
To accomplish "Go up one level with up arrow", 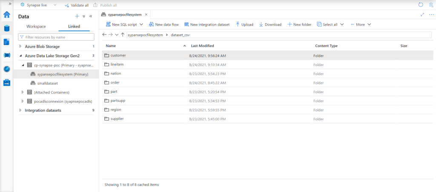I will [x=123, y=35].
